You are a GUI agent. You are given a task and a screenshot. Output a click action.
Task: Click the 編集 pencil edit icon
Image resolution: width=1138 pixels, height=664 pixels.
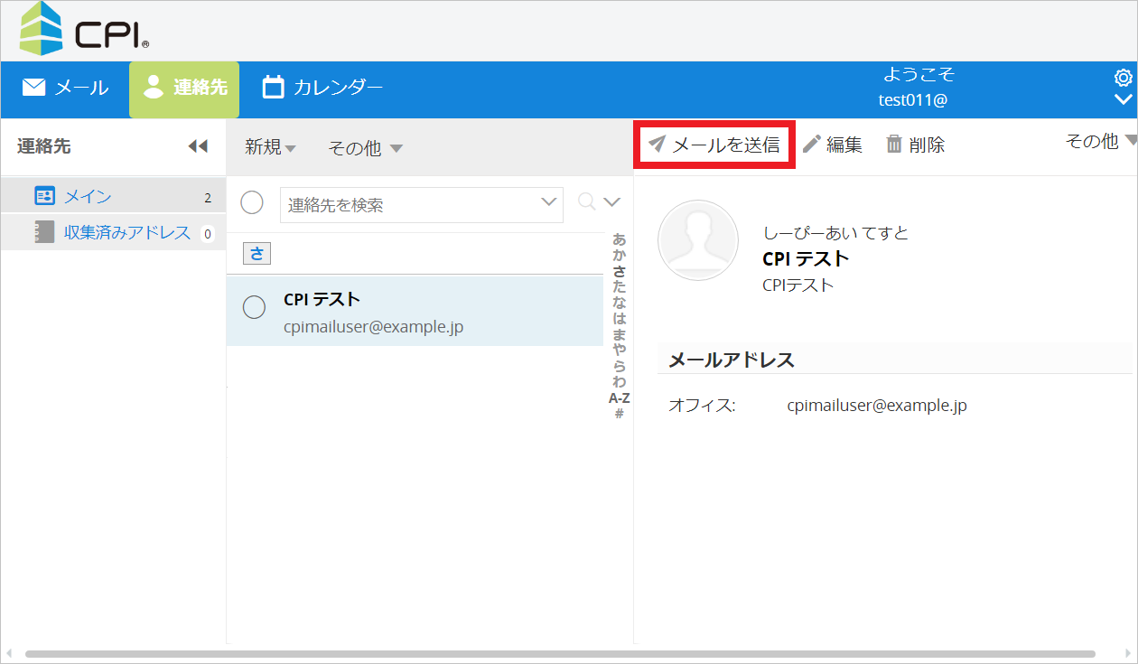click(x=812, y=145)
